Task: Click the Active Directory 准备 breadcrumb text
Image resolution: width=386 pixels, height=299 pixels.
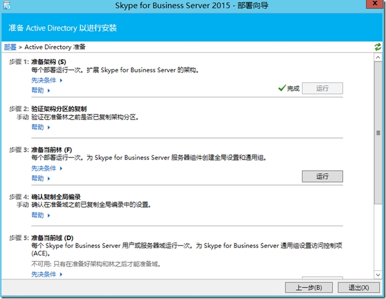Action: [x=55, y=47]
